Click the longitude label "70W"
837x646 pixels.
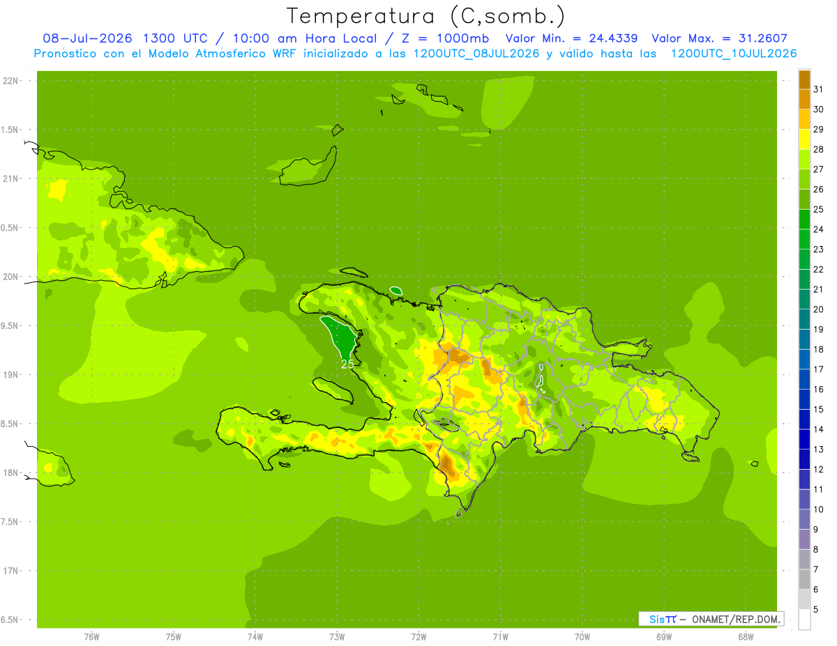click(x=582, y=637)
